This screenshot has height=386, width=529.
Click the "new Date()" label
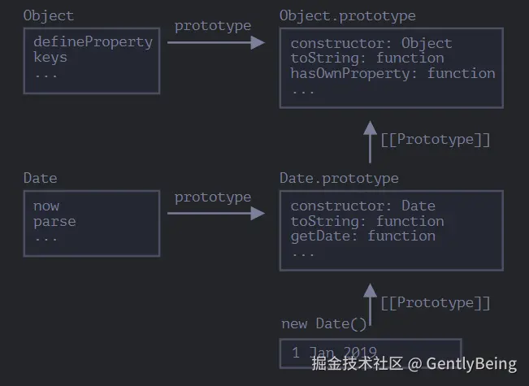[x=323, y=323]
